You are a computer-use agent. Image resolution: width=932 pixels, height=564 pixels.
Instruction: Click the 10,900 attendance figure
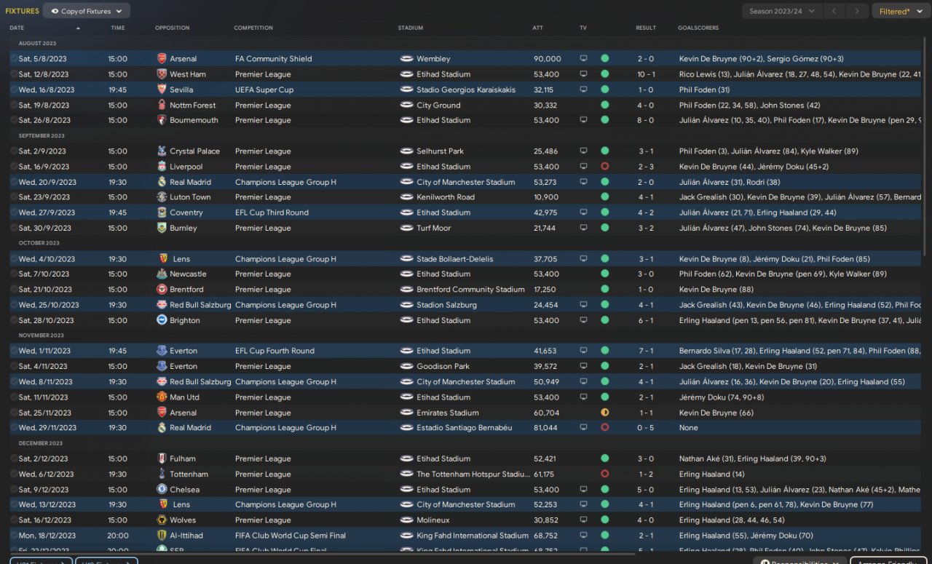coord(546,197)
